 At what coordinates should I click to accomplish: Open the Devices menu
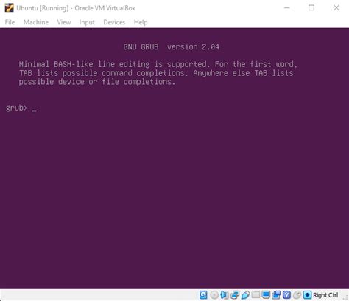114,22
